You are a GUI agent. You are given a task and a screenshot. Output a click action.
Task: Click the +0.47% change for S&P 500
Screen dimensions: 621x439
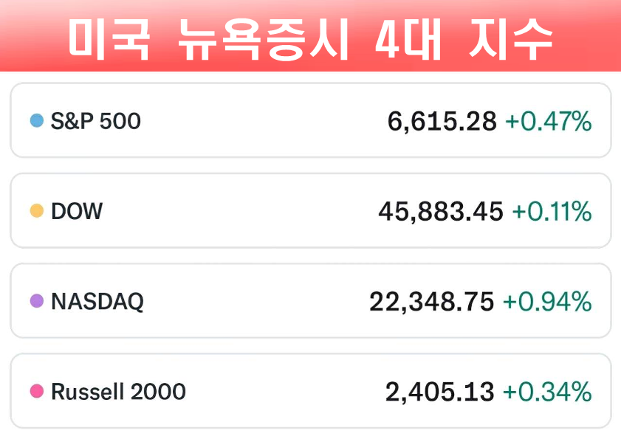(x=548, y=121)
